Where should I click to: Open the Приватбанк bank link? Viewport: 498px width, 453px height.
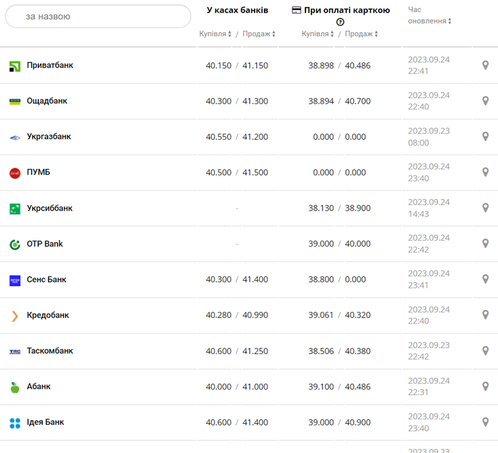coord(50,66)
